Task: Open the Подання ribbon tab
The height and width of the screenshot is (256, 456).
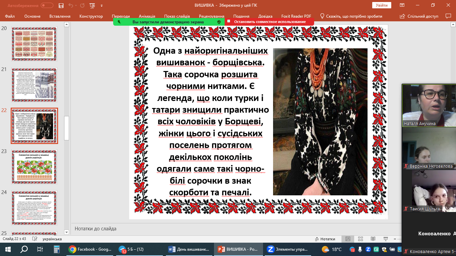Action: [241, 16]
